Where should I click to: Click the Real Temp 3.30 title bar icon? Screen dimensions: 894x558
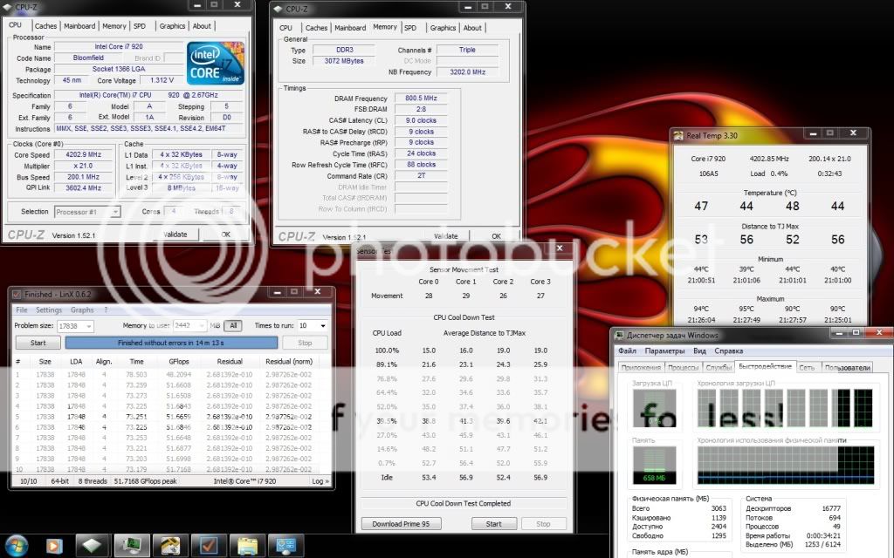tap(678, 135)
